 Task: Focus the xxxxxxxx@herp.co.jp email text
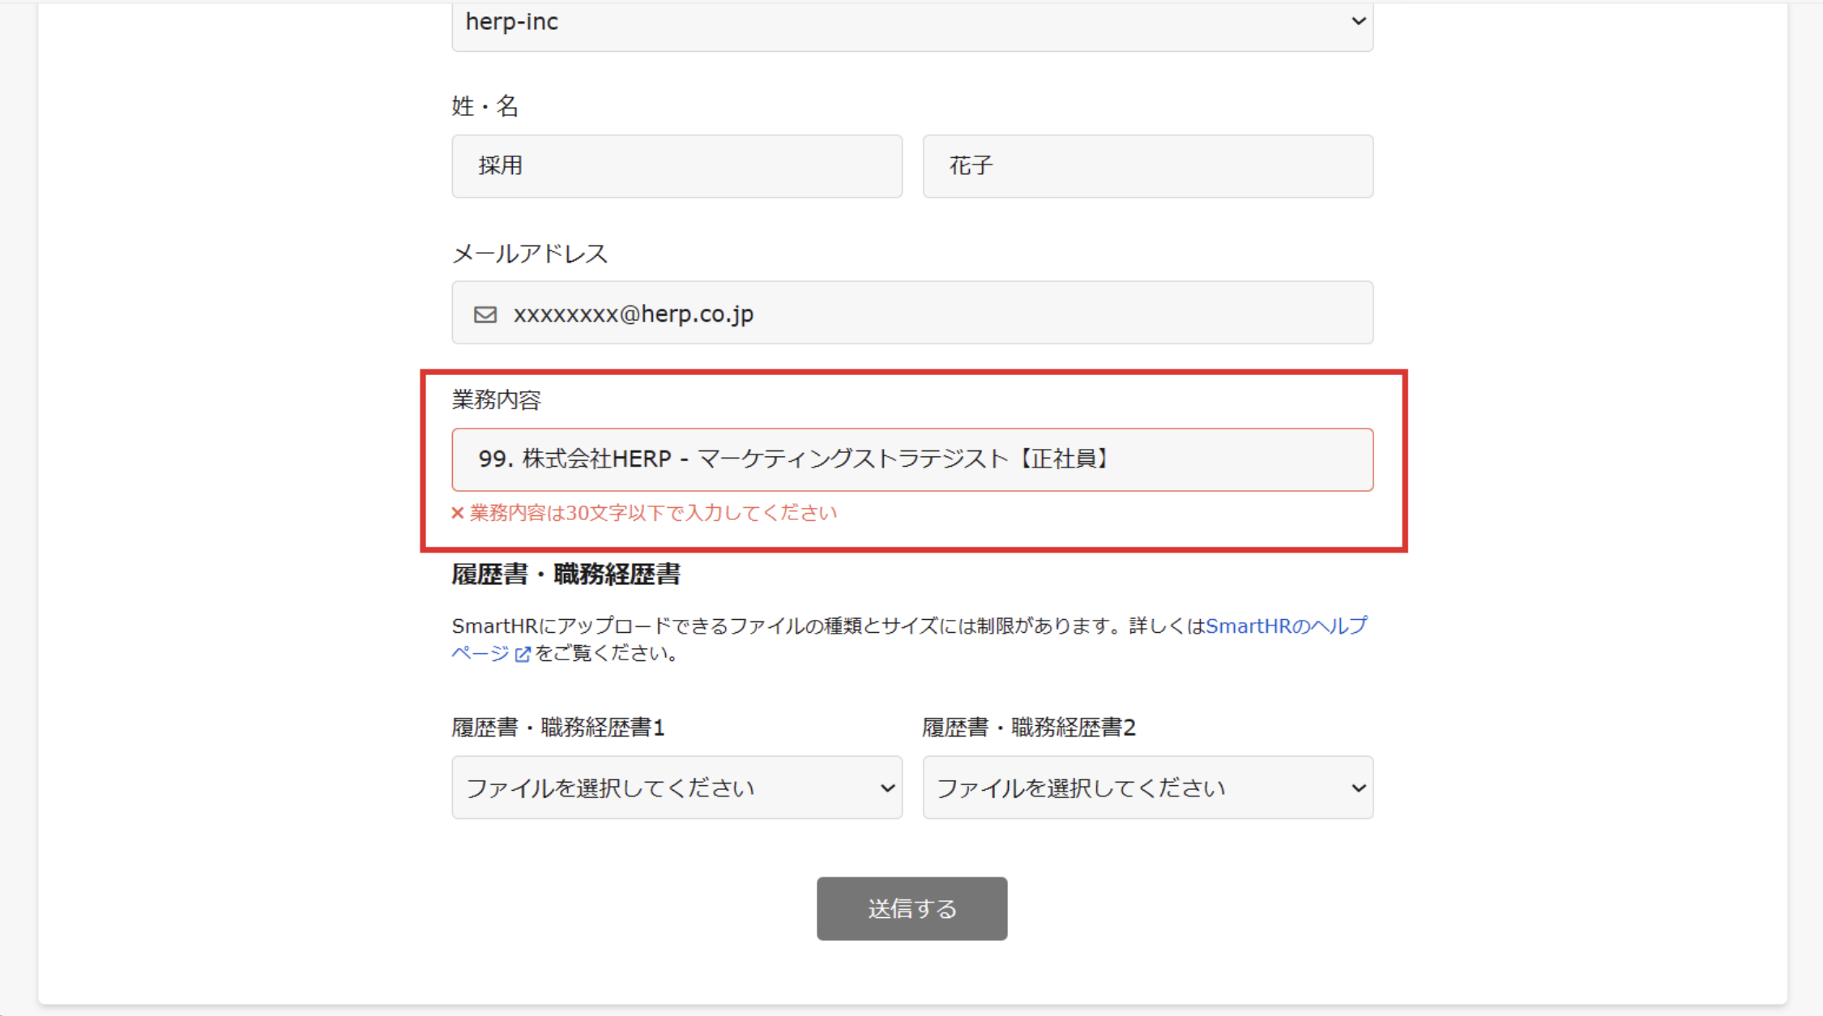tap(633, 314)
